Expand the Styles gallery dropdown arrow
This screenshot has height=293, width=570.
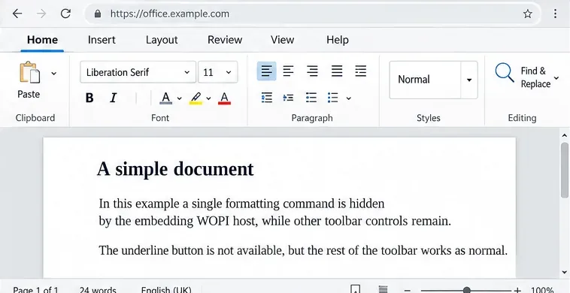469,80
